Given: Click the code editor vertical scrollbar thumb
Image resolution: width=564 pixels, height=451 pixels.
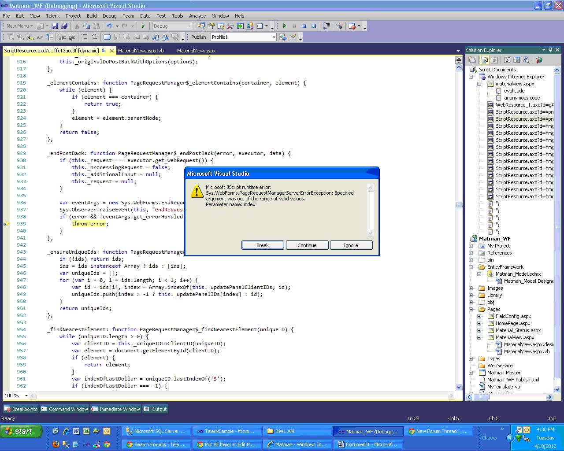Looking at the screenshot, I should 459,205.
